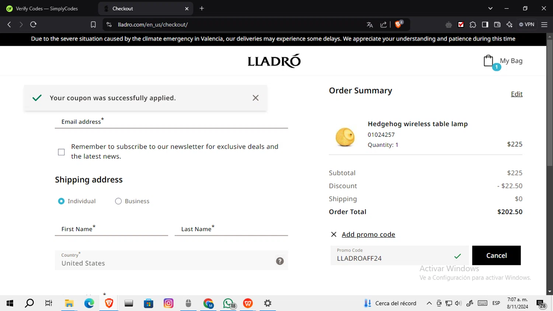Image resolution: width=553 pixels, height=311 pixels.
Task: Open Brave Shields lion icon
Action: point(398,24)
